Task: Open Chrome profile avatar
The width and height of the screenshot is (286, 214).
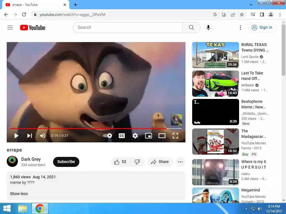Action: tap(271, 14)
